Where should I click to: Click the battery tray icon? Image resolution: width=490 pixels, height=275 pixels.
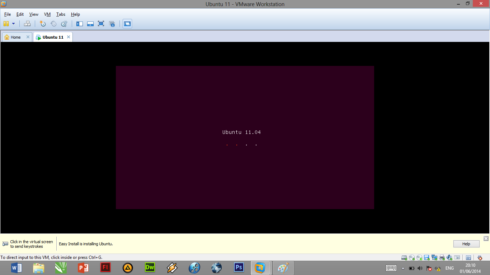pos(411,268)
